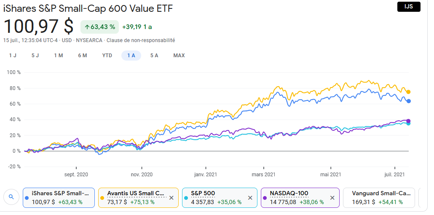Switch to the 5 J range
This screenshot has height=215, width=434.
pos(35,56)
